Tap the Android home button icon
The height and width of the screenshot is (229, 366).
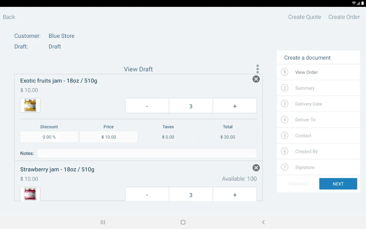pos(183,222)
